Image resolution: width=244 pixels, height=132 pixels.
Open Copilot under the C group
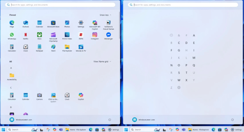(x=81, y=96)
